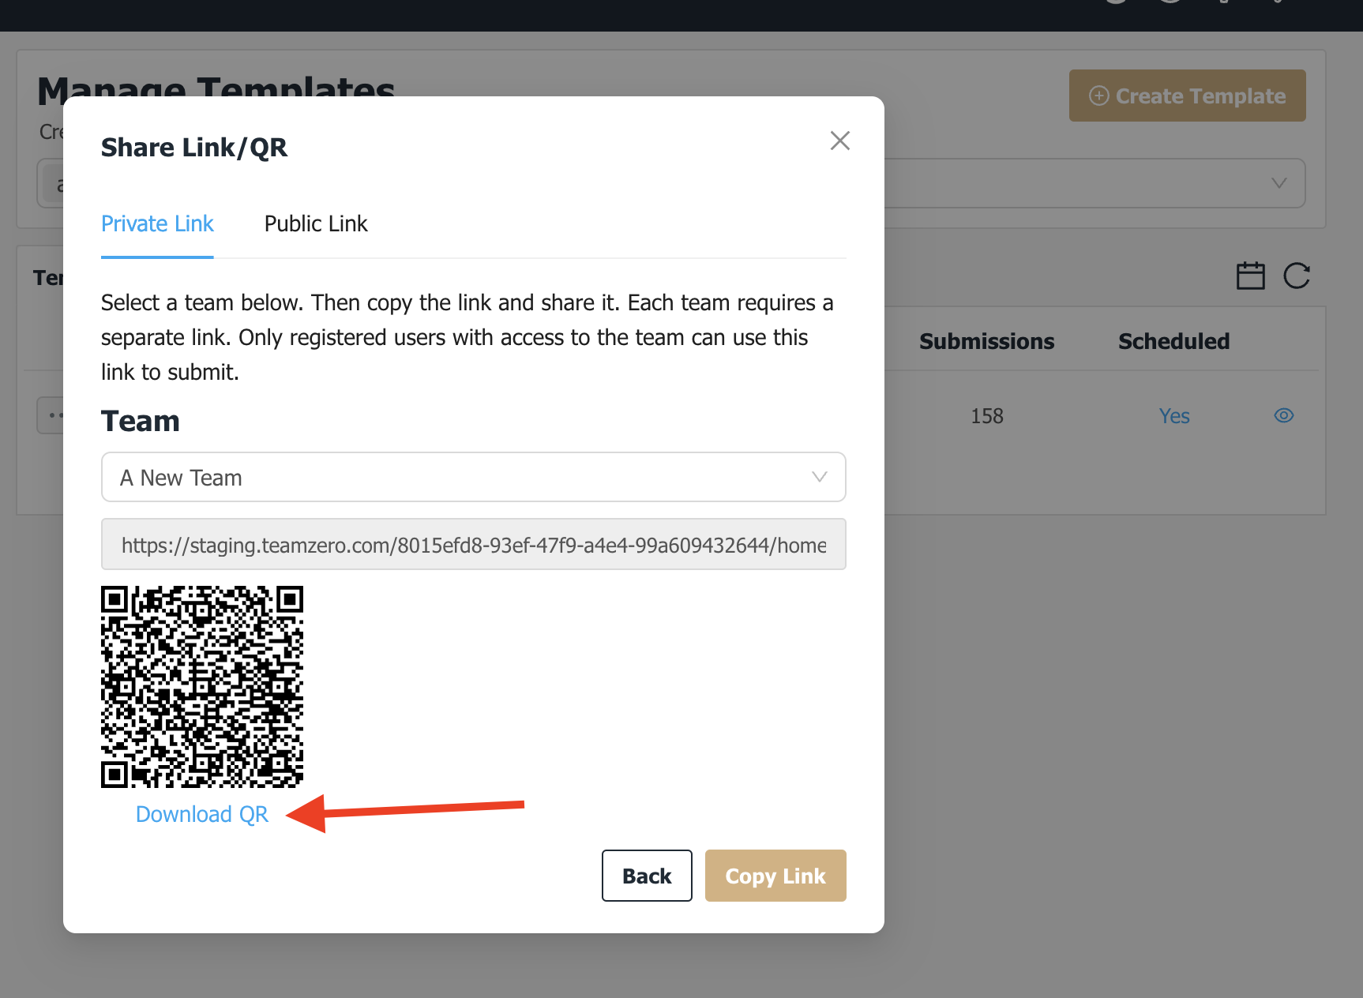
Task: Open the Team dropdown showing A New Team
Action: click(474, 477)
